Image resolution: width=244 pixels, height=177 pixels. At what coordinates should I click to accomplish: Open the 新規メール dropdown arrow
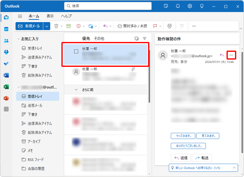47,26
